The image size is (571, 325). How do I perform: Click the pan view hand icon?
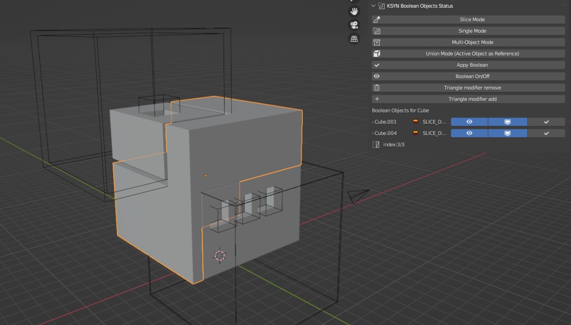coord(354,11)
